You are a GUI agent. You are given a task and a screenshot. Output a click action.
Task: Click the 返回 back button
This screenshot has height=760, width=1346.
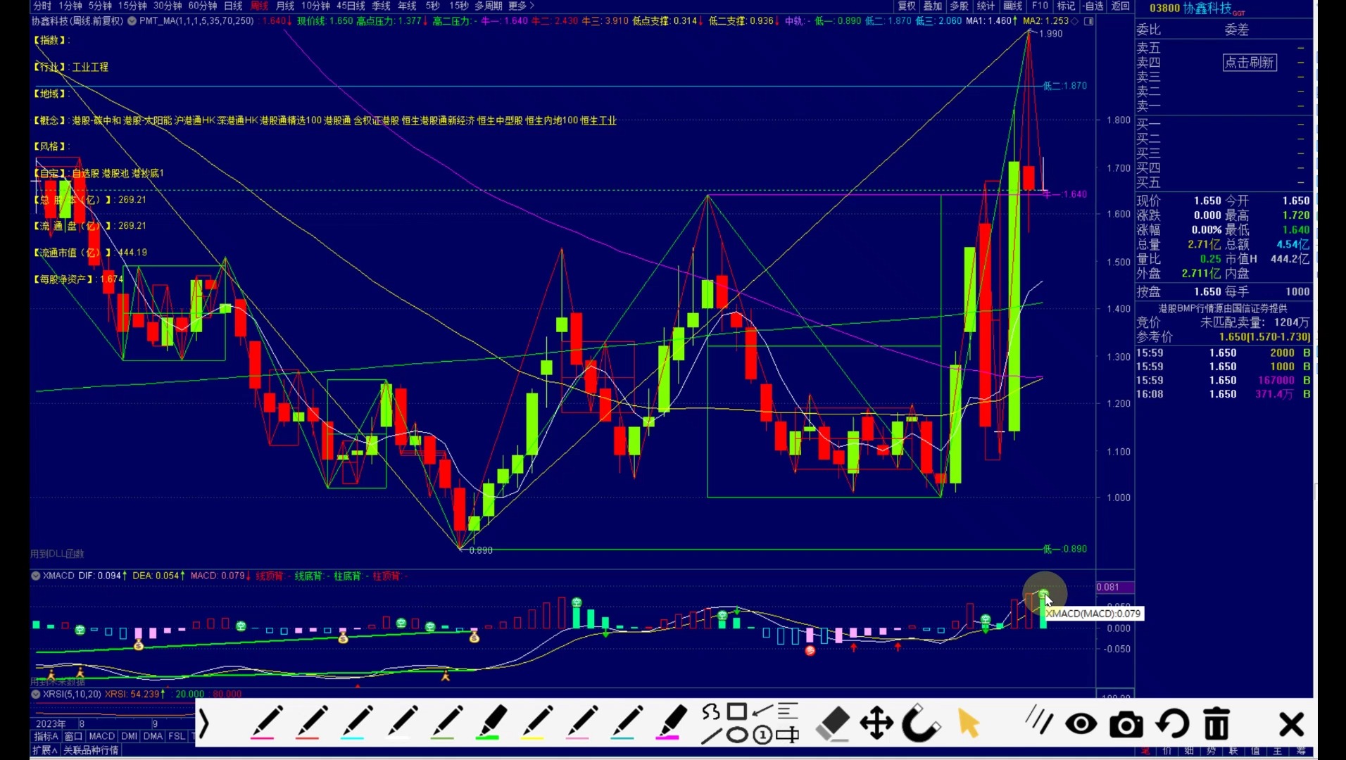[1120, 6]
